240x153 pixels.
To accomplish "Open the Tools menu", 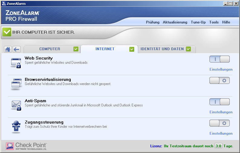I will click(214, 22).
